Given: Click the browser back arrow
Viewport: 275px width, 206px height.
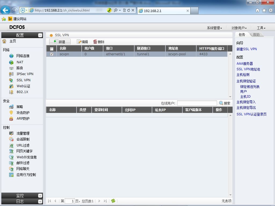Looking at the screenshot, I should 5,10.
